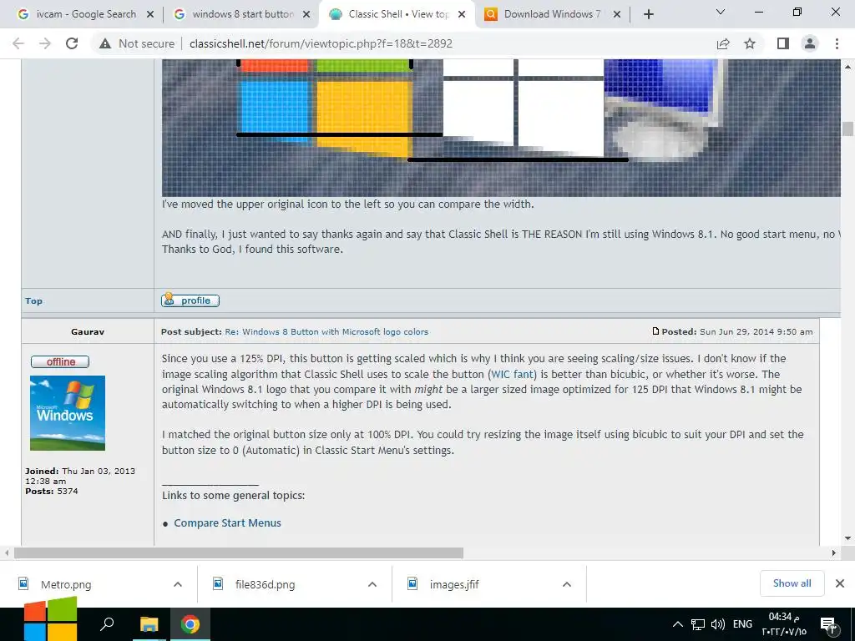Open the poster's profile button
855x641 pixels.
click(x=190, y=300)
